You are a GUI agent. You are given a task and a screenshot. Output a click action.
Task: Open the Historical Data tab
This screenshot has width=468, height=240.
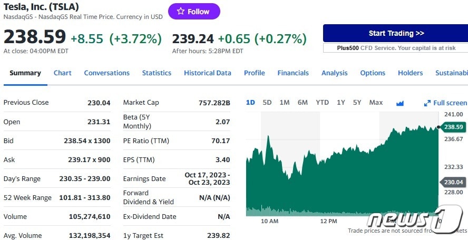click(208, 73)
